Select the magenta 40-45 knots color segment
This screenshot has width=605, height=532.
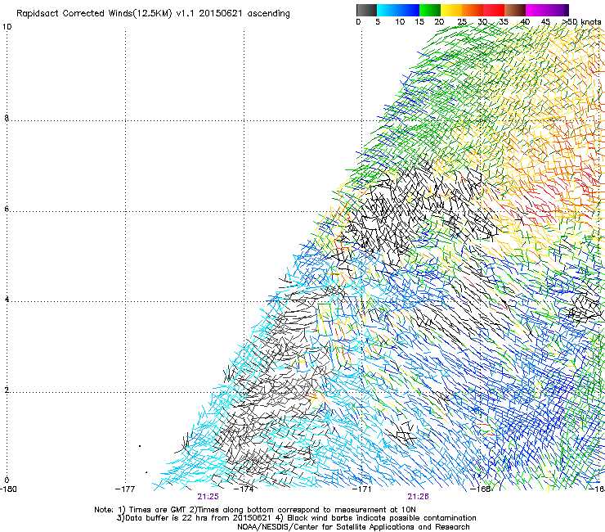pyautogui.click(x=536, y=10)
